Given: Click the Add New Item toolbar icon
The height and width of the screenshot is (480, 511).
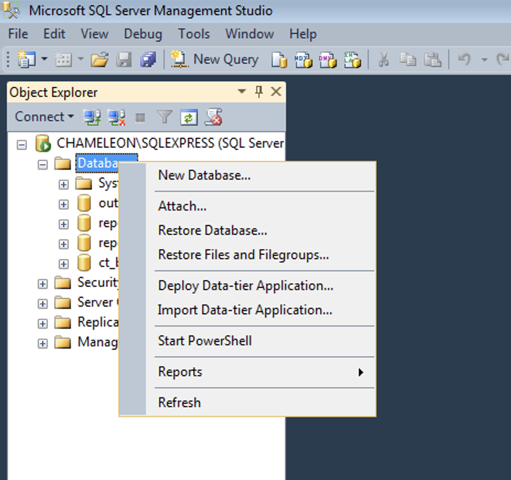Looking at the screenshot, I should tap(63, 60).
